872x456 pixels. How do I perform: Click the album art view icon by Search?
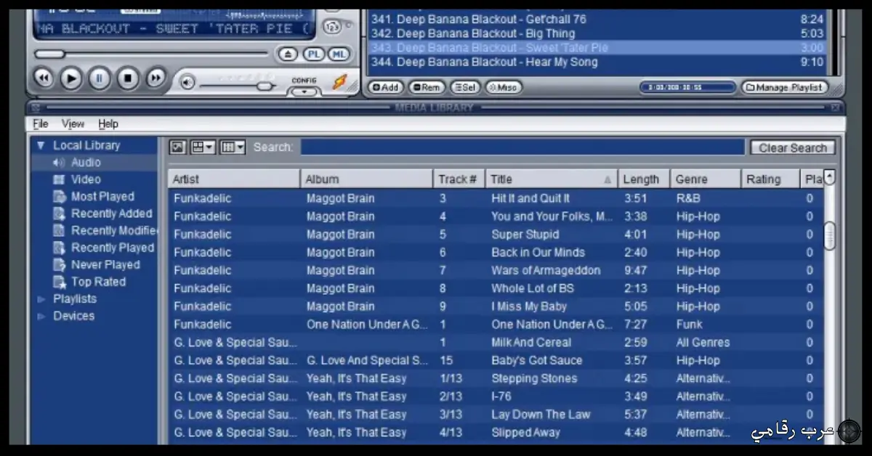pyautogui.click(x=178, y=147)
